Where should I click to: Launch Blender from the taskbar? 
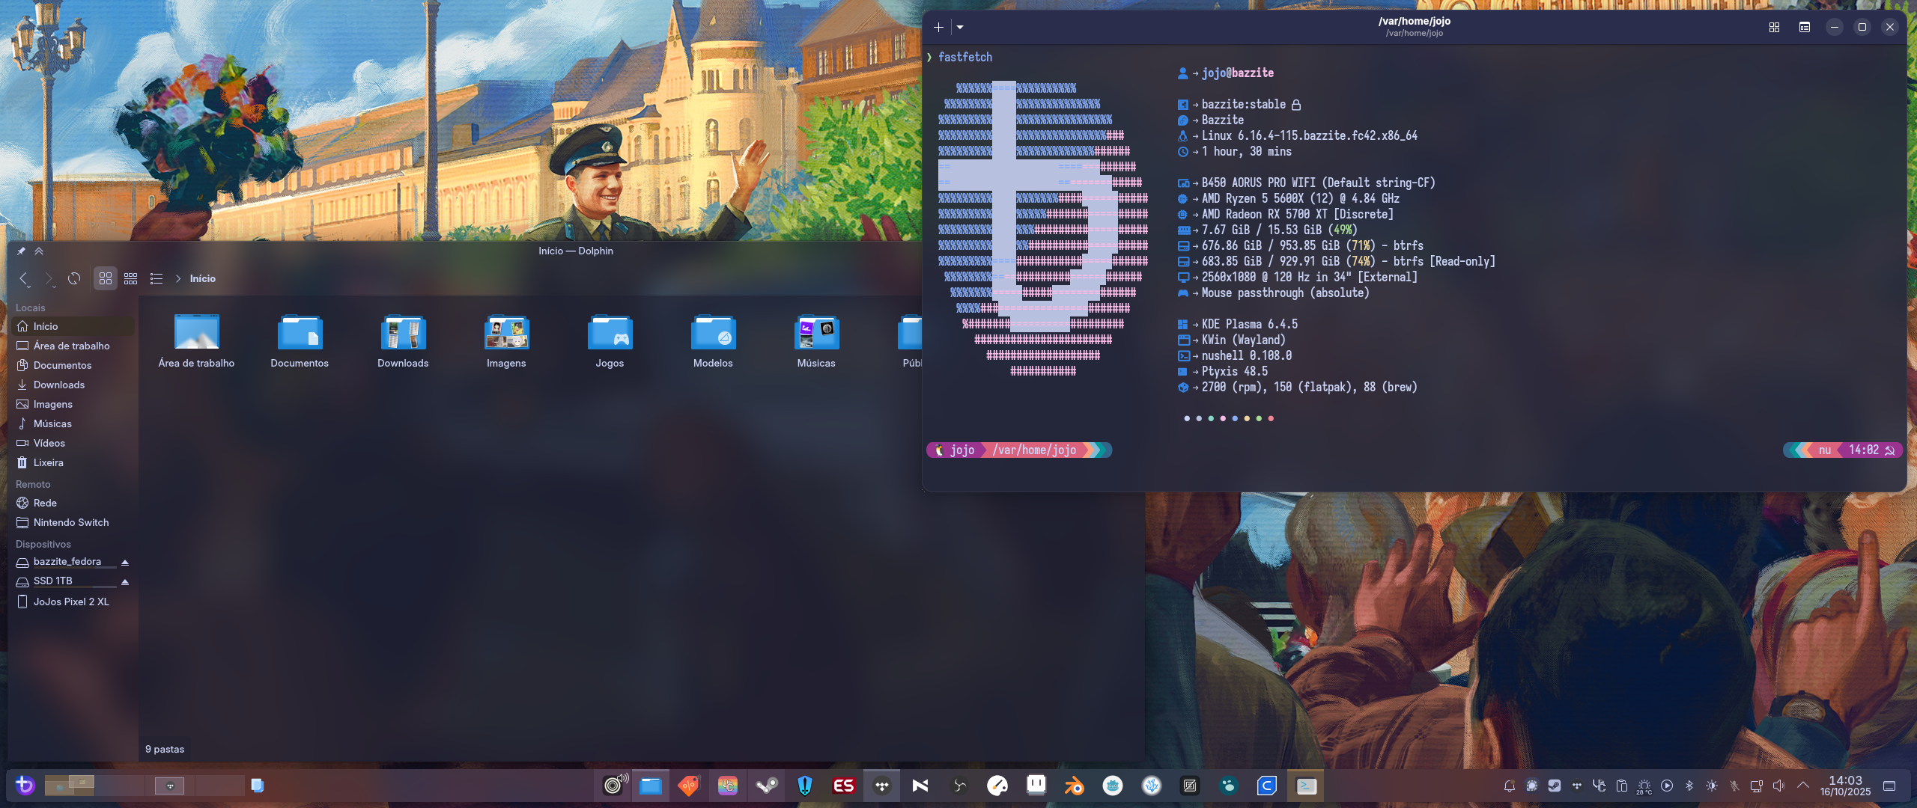point(1074,786)
